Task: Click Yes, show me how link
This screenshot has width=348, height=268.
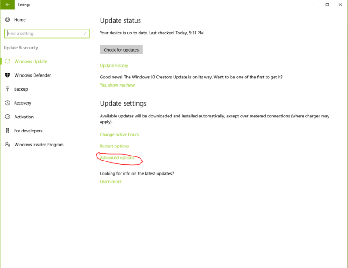Action: coord(117,85)
